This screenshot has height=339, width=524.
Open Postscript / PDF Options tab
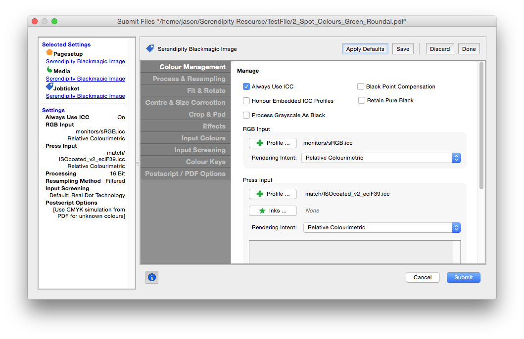coord(186,173)
